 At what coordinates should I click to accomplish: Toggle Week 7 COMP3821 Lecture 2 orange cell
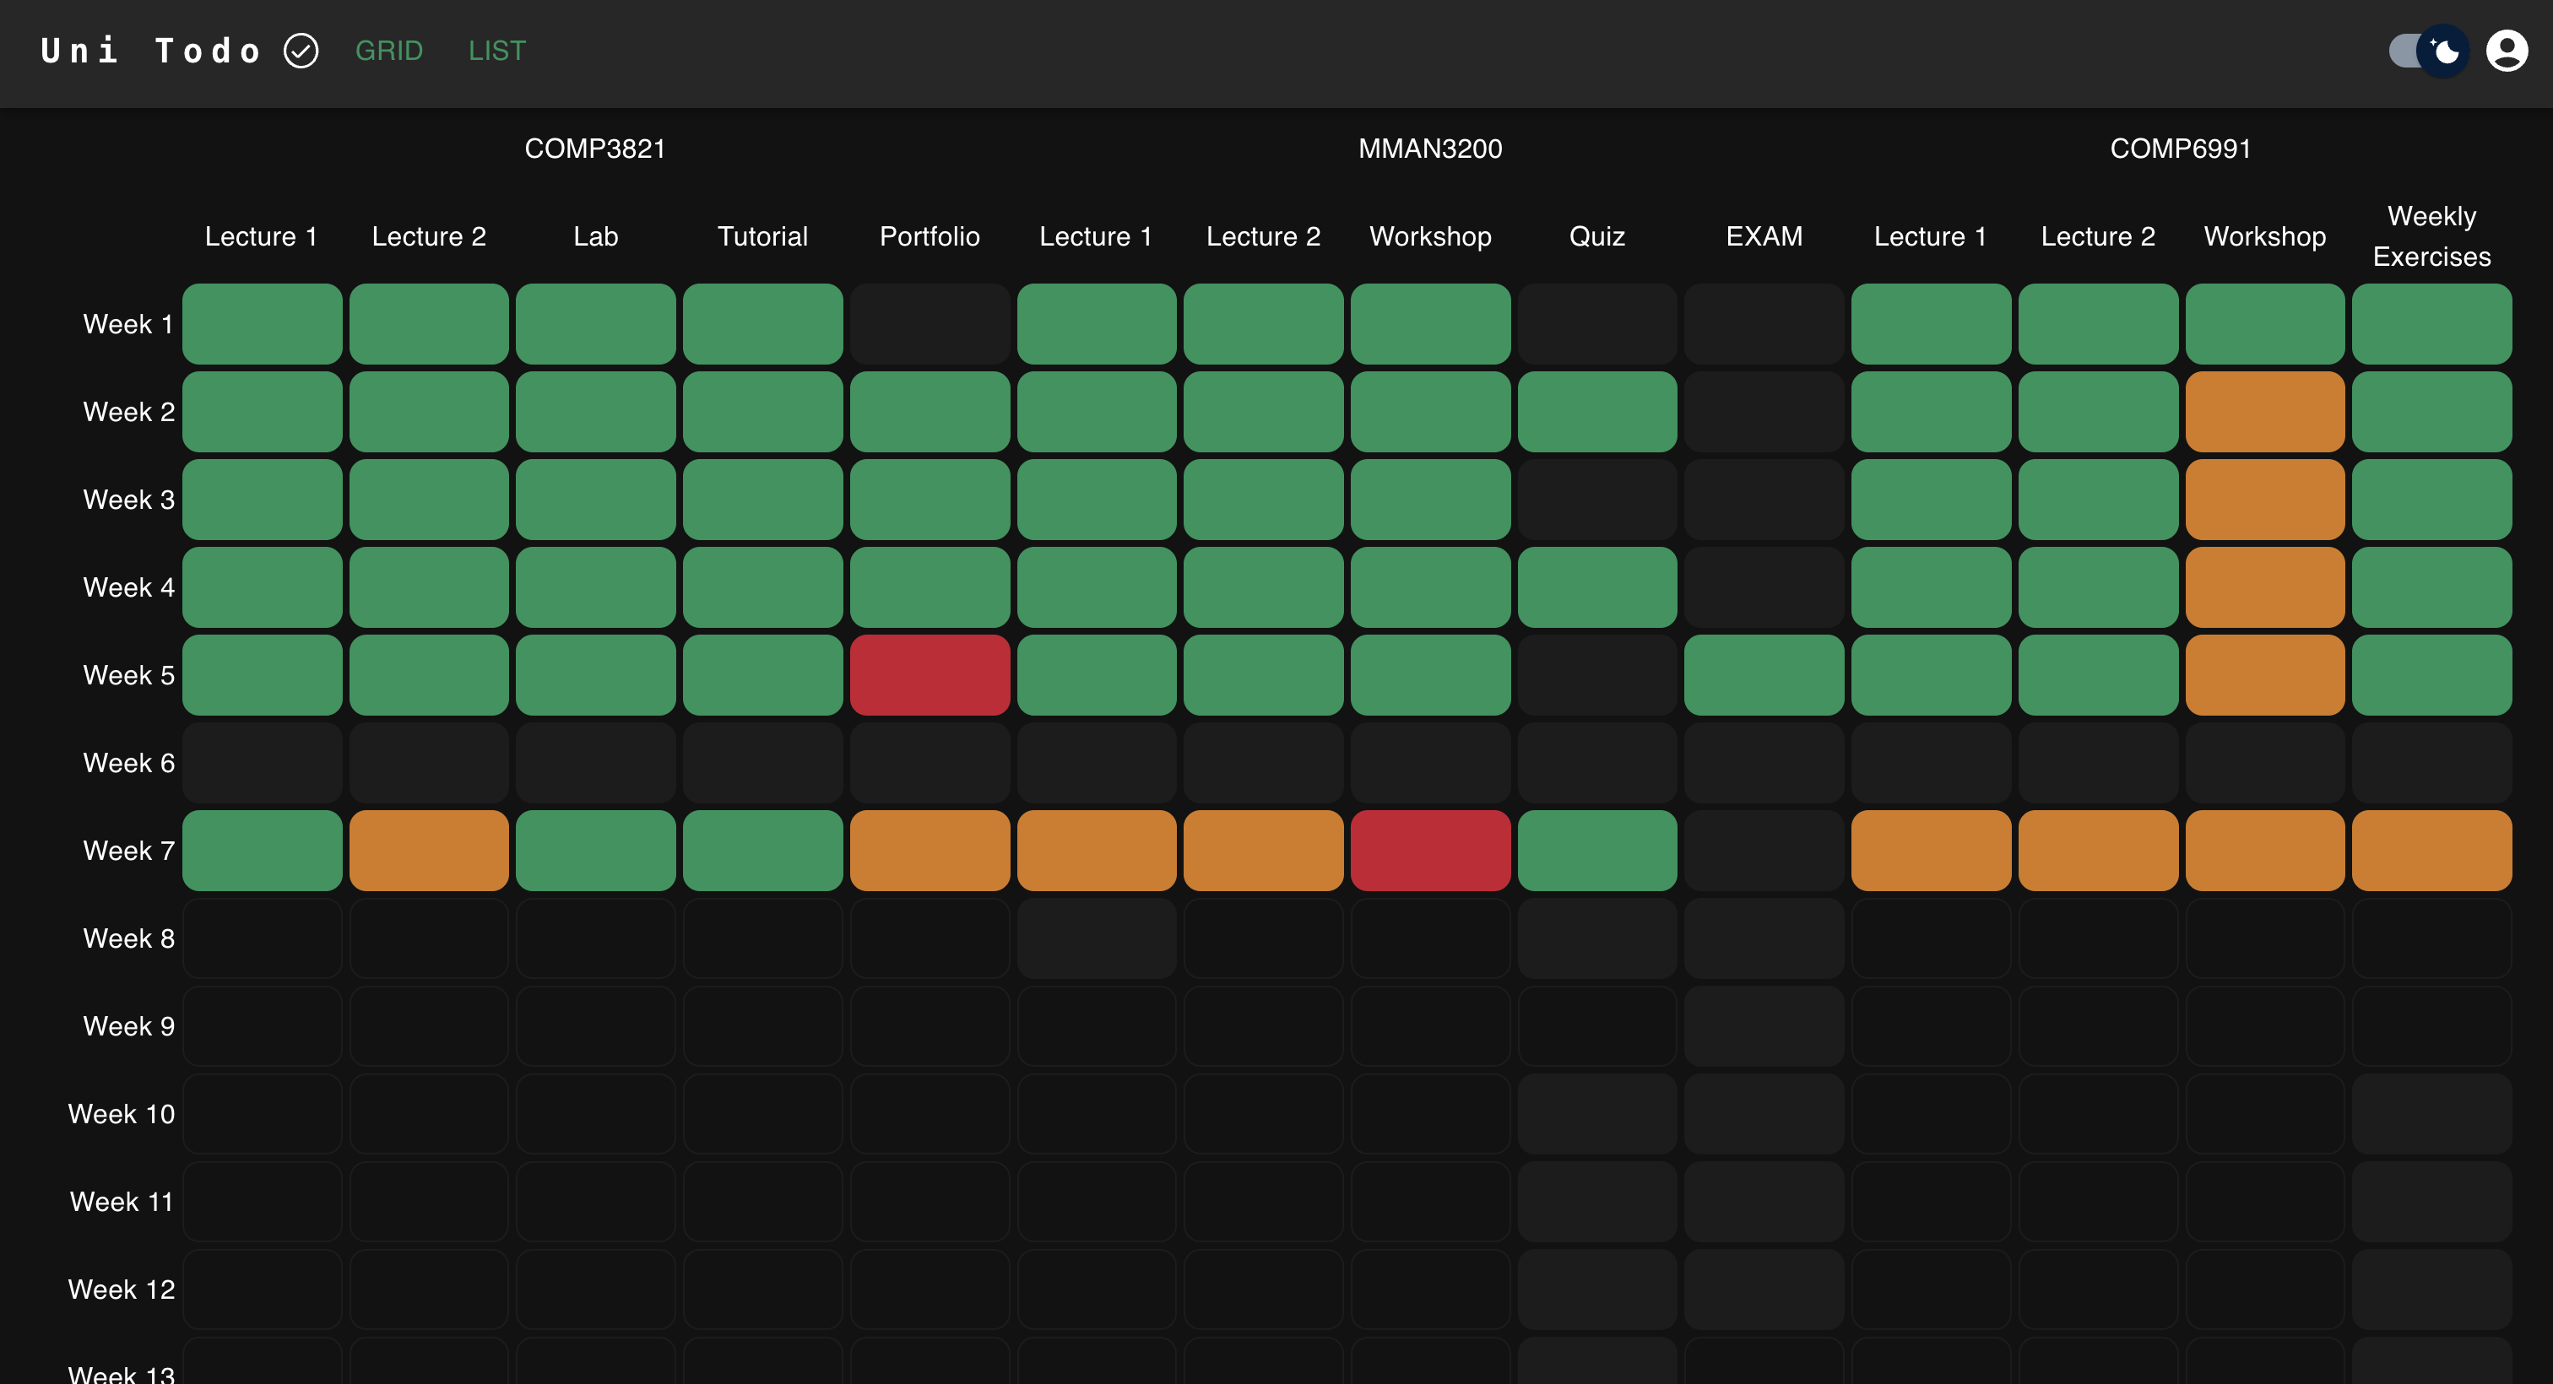428,850
